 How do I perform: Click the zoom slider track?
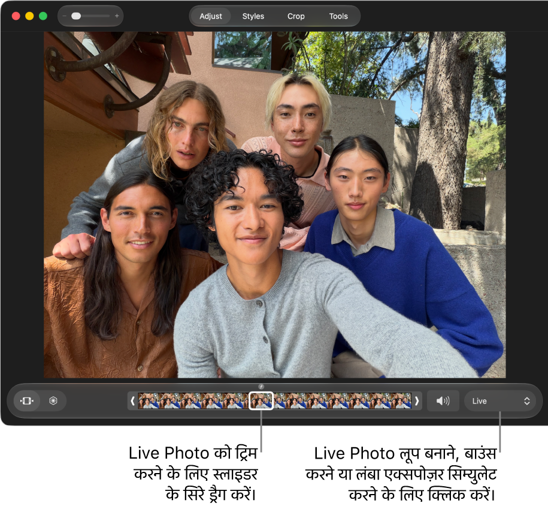click(x=90, y=16)
